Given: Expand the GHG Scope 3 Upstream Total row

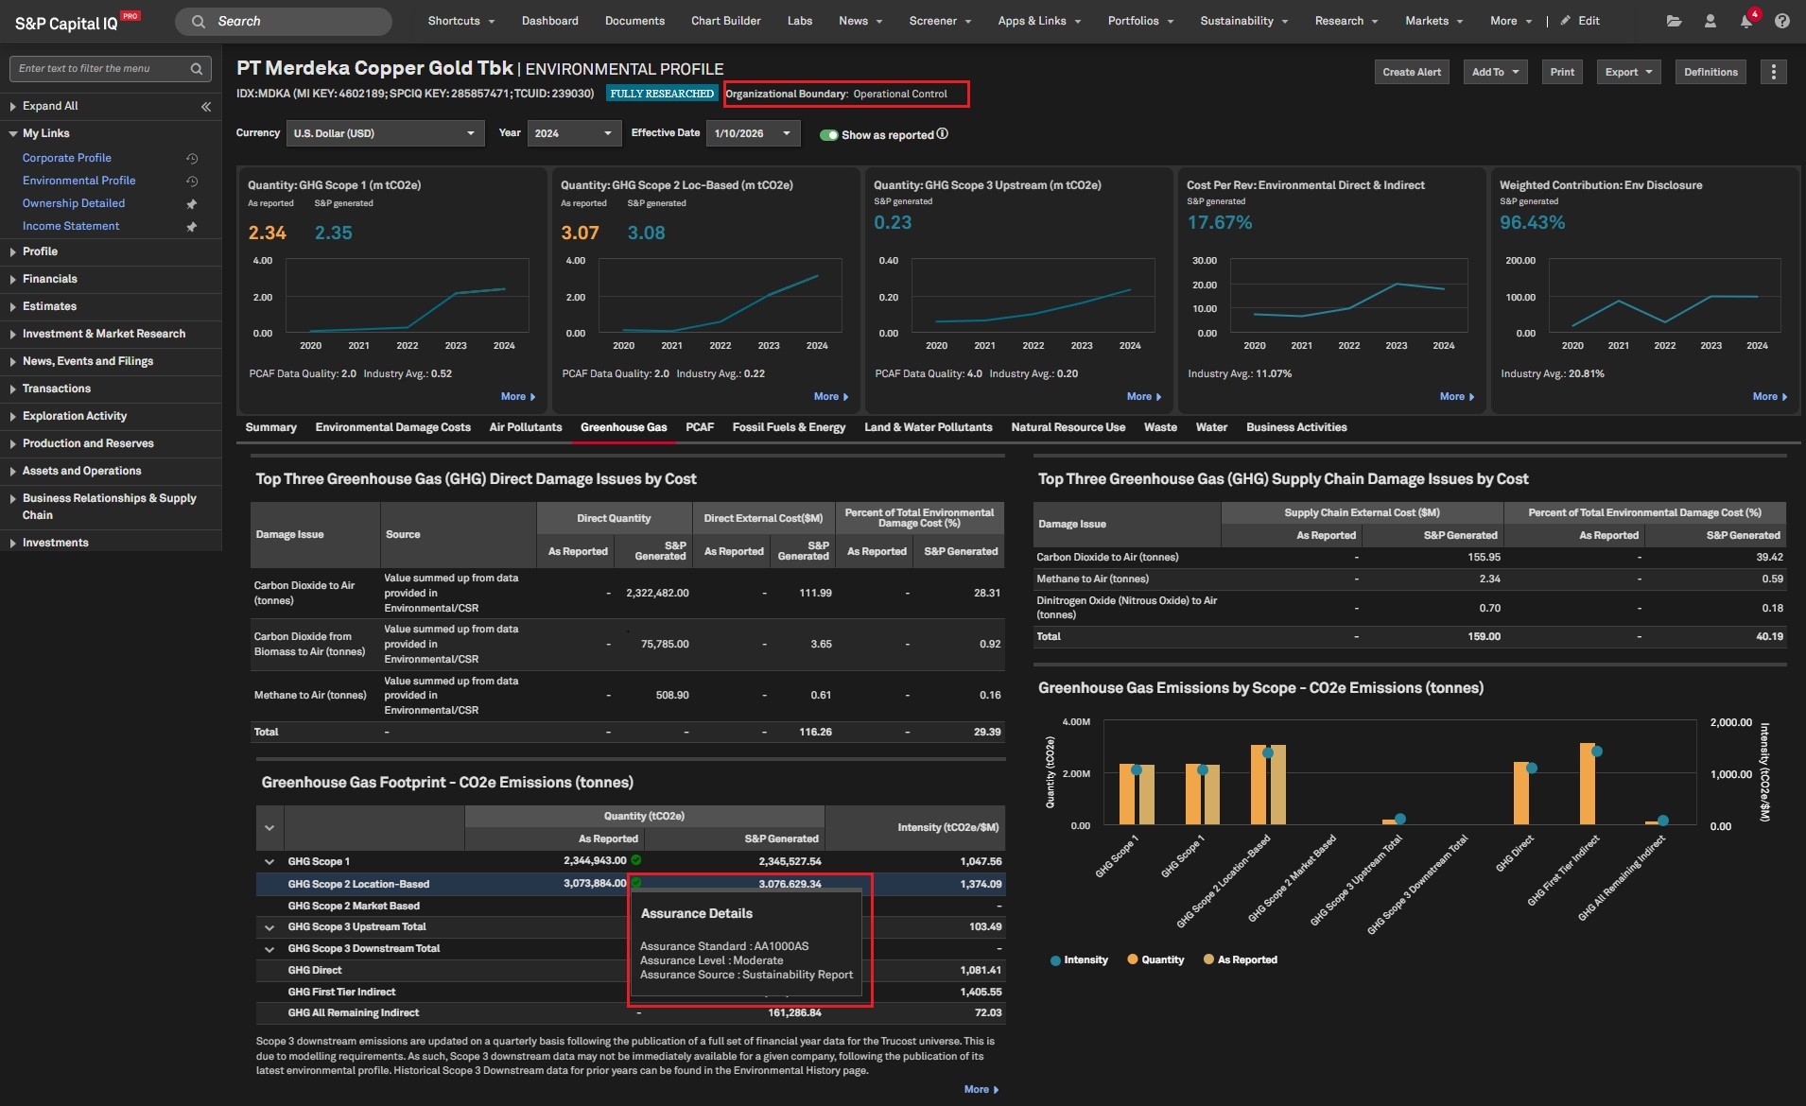Looking at the screenshot, I should click(x=269, y=927).
